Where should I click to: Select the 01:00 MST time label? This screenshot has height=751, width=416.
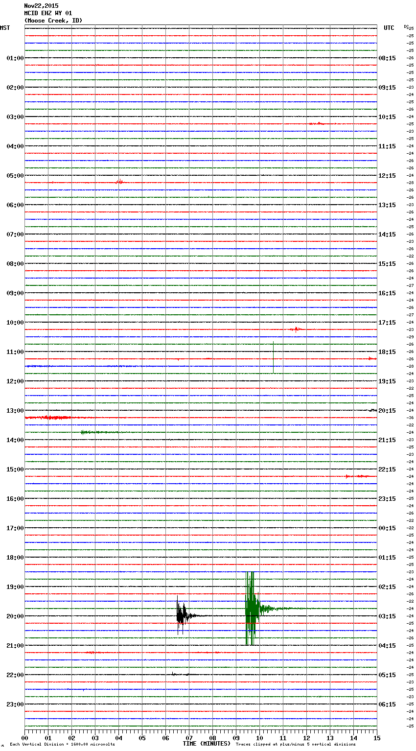tap(15, 58)
